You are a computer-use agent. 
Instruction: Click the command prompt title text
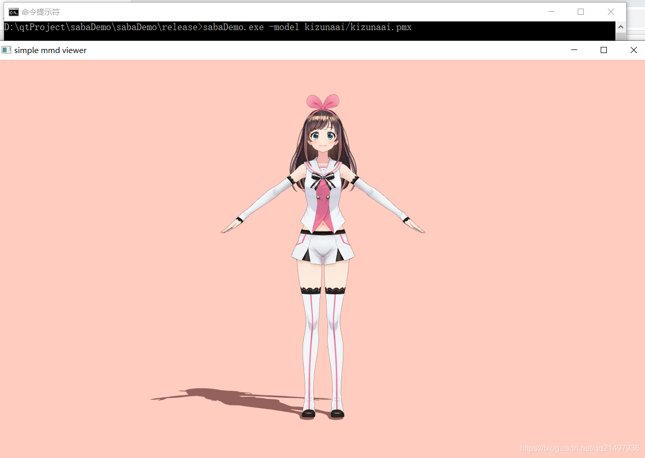40,12
